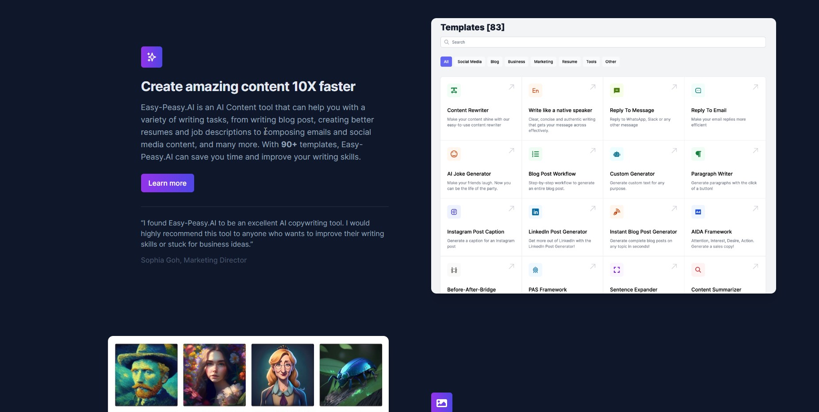Open the Blog Post Workflow title link
This screenshot has height=412, width=819.
point(552,174)
